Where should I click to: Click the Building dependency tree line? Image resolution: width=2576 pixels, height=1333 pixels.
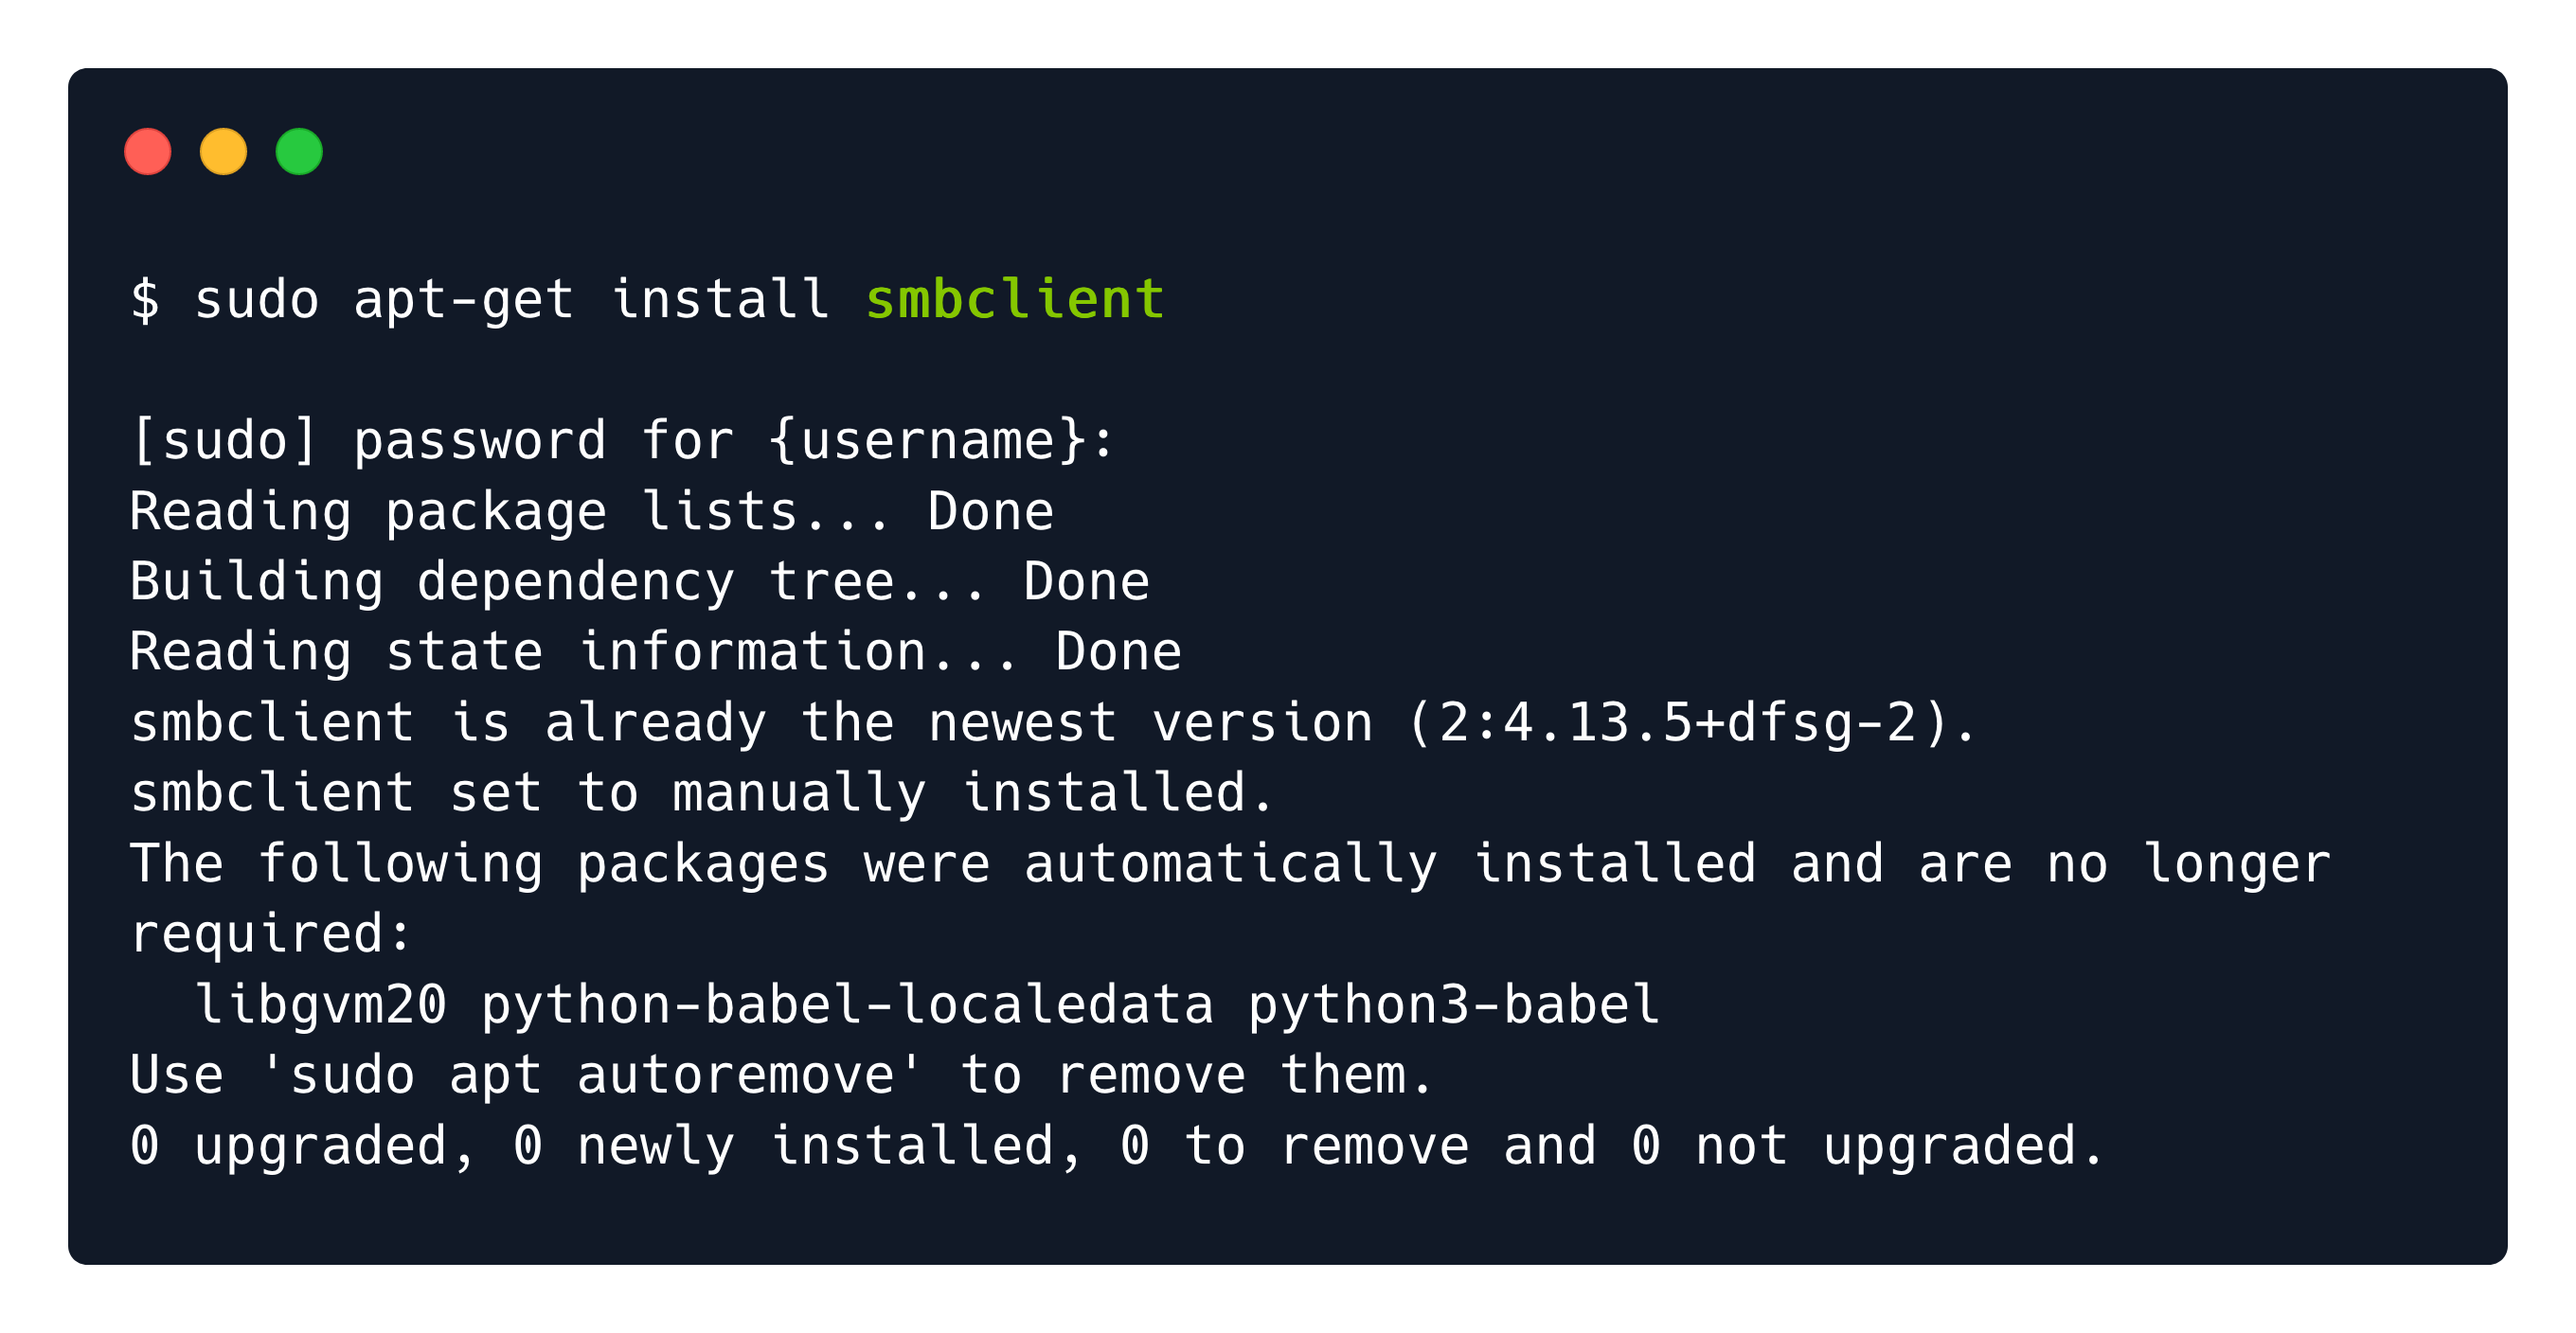pos(640,582)
